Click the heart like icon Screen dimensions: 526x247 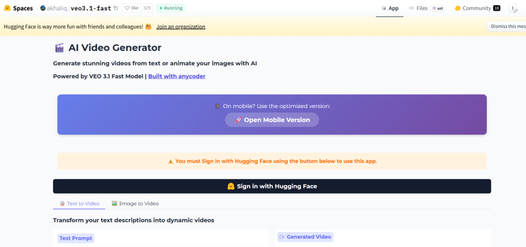click(x=127, y=8)
